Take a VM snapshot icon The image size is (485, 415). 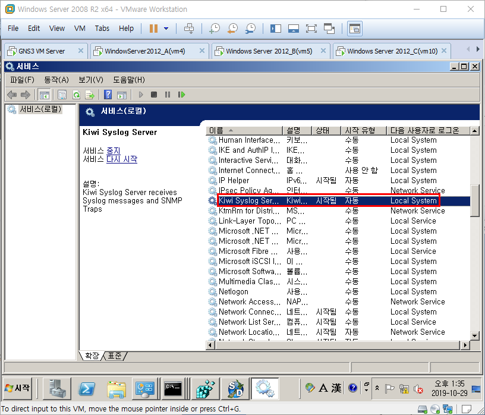click(x=215, y=29)
